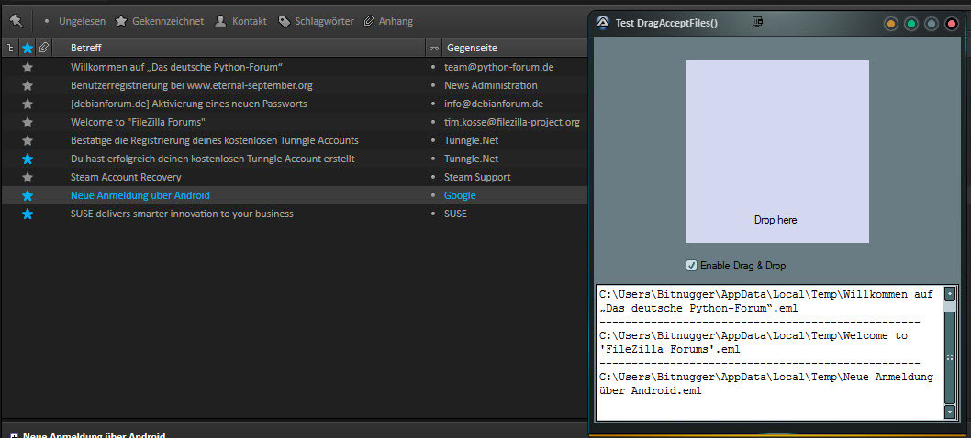Open the Welcome to FileZilla Forums email
This screenshot has width=971, height=438.
point(138,122)
